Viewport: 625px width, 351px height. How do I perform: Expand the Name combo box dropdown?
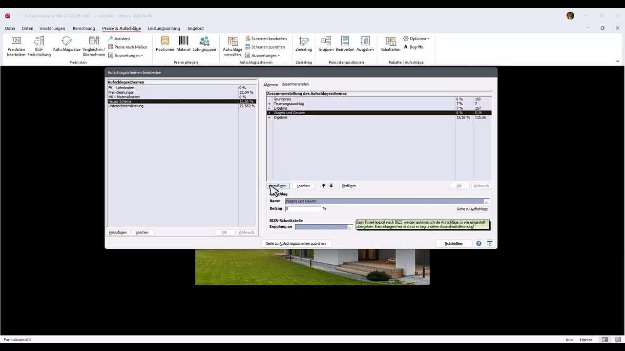point(486,201)
